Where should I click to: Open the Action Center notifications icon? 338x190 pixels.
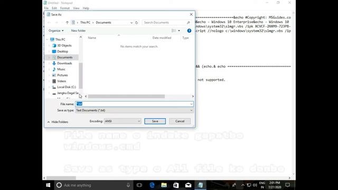coord(287,185)
